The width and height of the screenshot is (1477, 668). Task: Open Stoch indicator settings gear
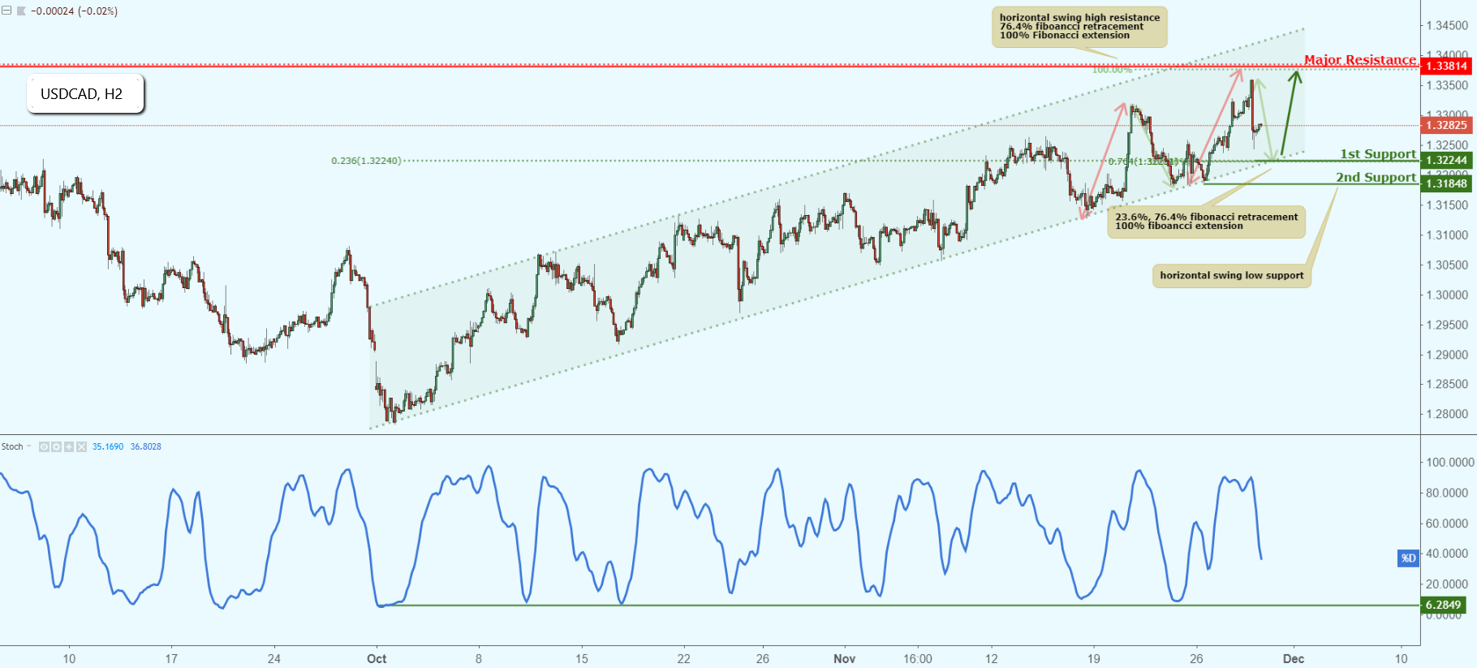56,446
